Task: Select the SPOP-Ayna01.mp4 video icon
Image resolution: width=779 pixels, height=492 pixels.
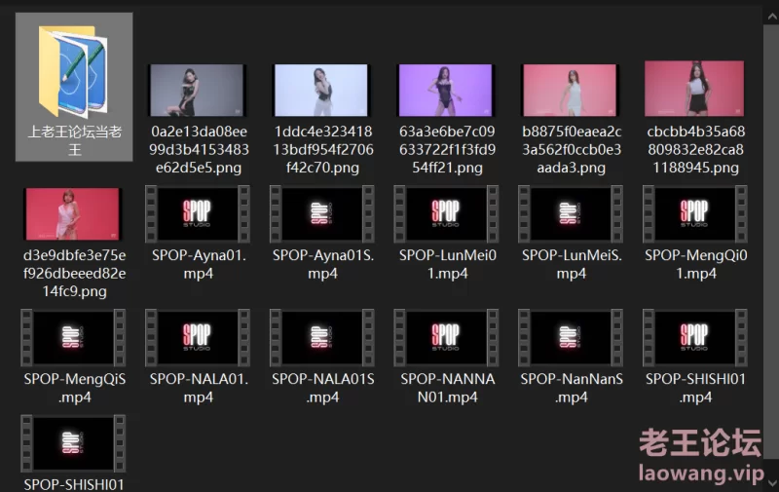Action: (198, 213)
